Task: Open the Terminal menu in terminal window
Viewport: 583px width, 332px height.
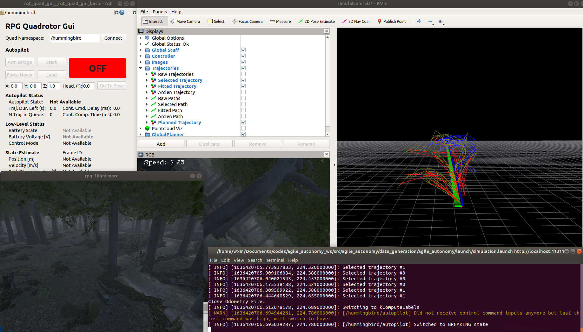Action: click(x=275, y=260)
